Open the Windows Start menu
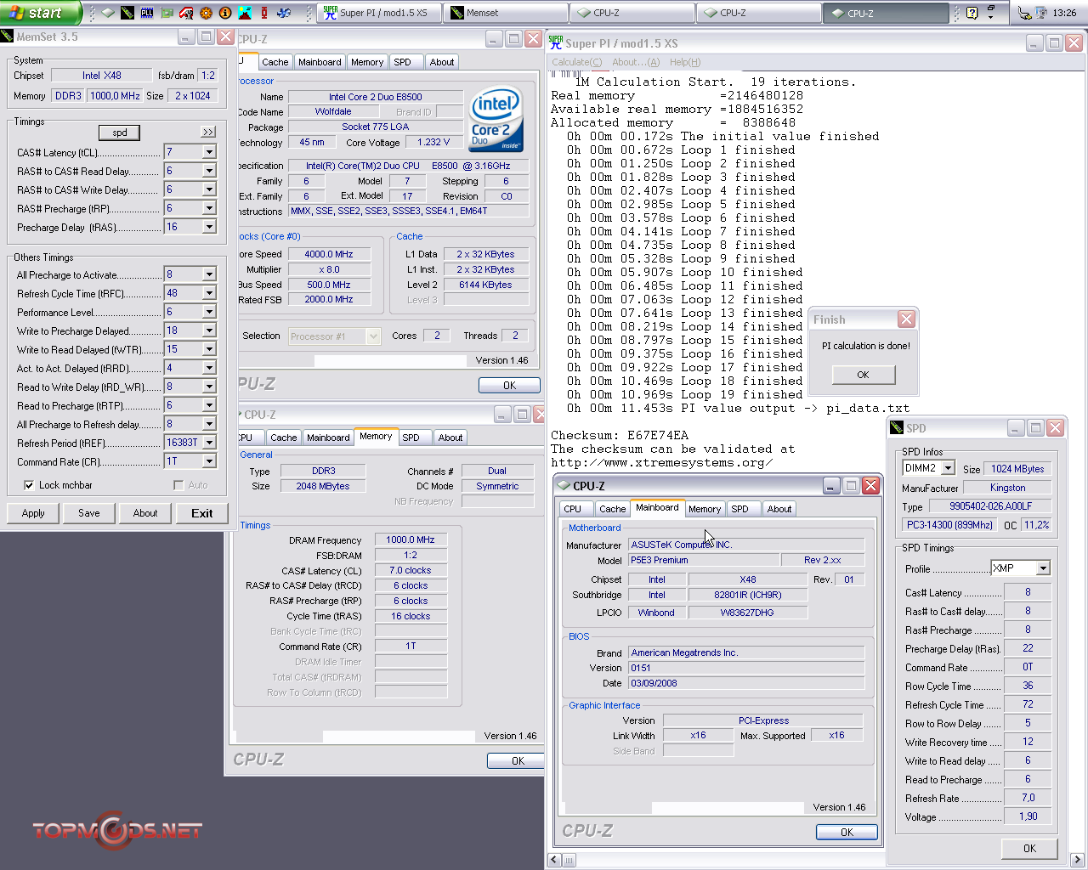Image resolution: width=1088 pixels, height=870 pixels. [40, 13]
